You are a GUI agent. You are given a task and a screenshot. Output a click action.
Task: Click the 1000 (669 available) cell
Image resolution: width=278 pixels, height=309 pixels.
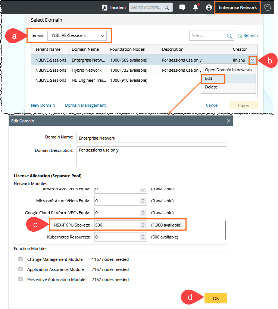(x=129, y=60)
